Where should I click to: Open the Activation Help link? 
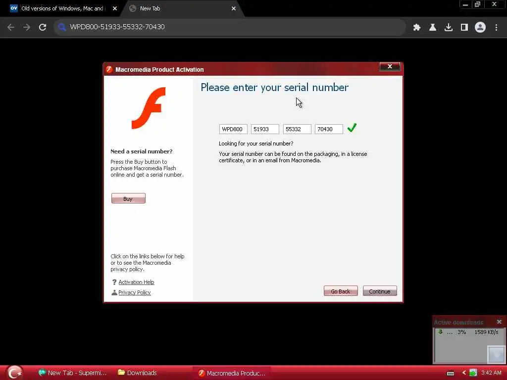[x=136, y=282]
